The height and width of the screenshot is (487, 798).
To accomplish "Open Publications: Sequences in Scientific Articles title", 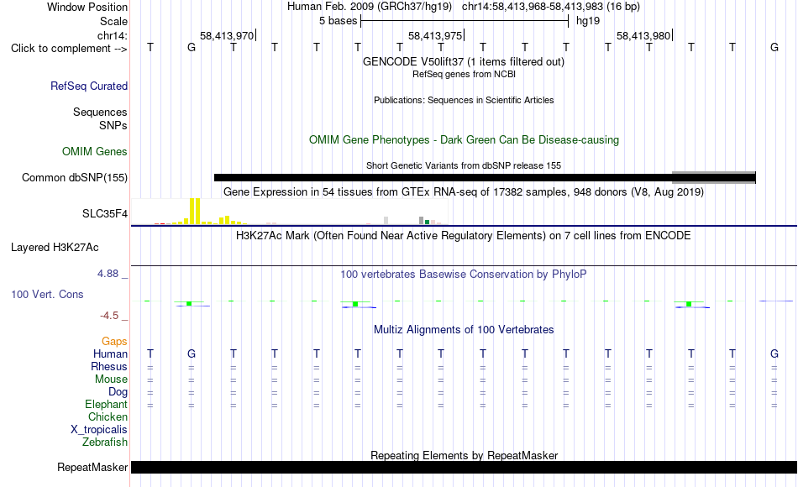I will coord(464,100).
